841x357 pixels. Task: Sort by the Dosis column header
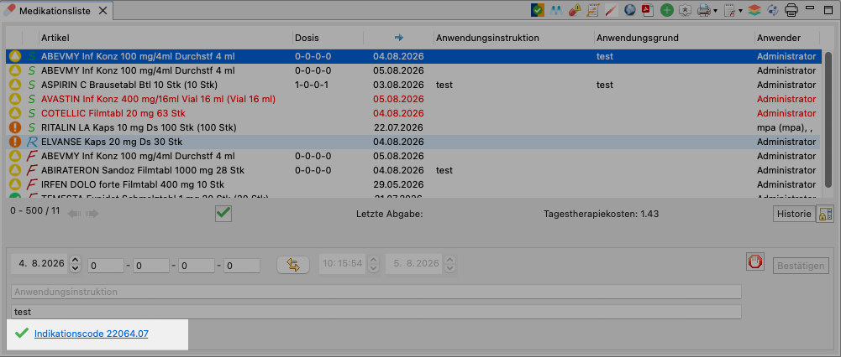(328, 38)
